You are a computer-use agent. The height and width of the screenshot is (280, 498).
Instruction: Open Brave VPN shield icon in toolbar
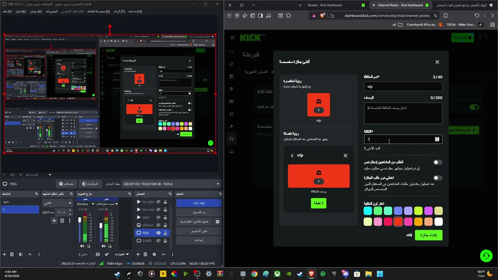[237, 16]
